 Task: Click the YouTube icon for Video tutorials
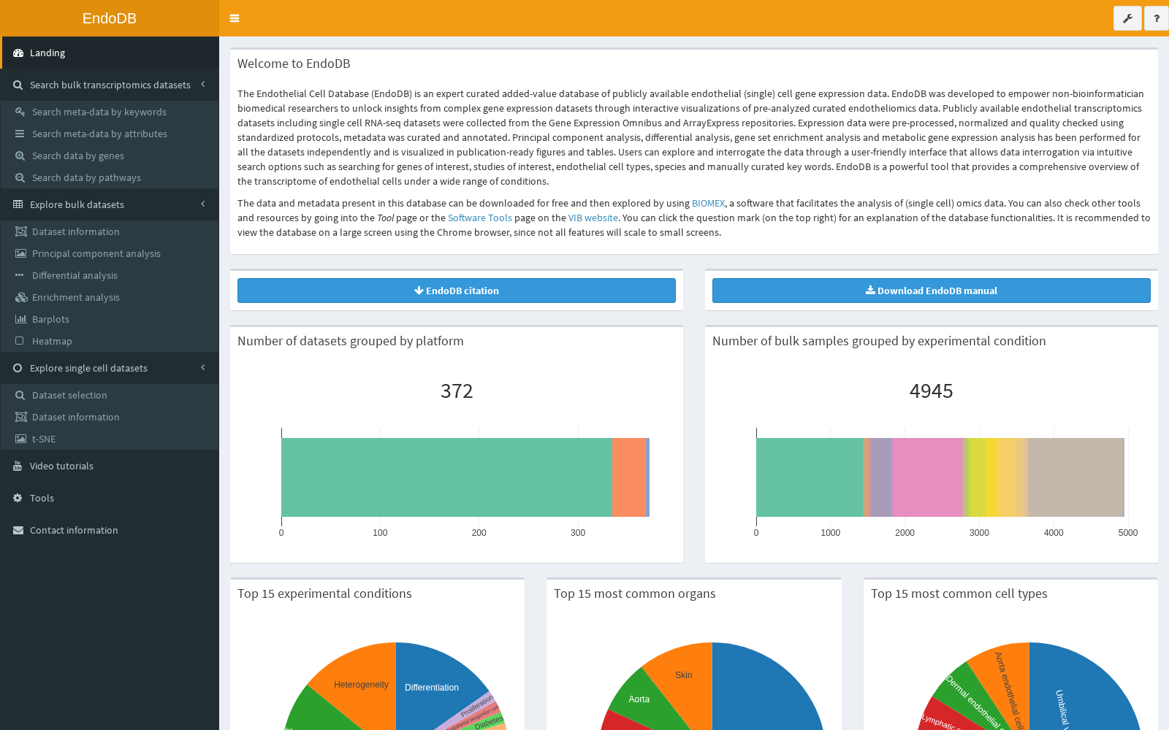18,466
